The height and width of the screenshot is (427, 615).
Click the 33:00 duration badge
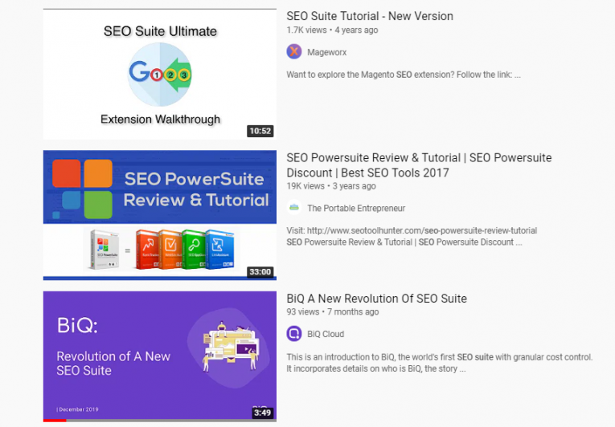coord(260,271)
